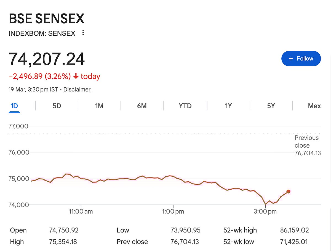The width and height of the screenshot is (331, 251).
Task: Click the red endpoint dot on chart
Action: pos(288,191)
